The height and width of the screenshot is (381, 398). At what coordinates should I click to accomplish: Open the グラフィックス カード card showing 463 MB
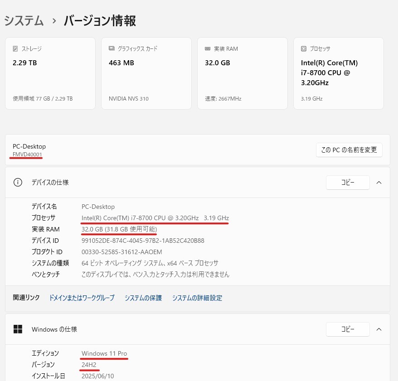click(146, 73)
